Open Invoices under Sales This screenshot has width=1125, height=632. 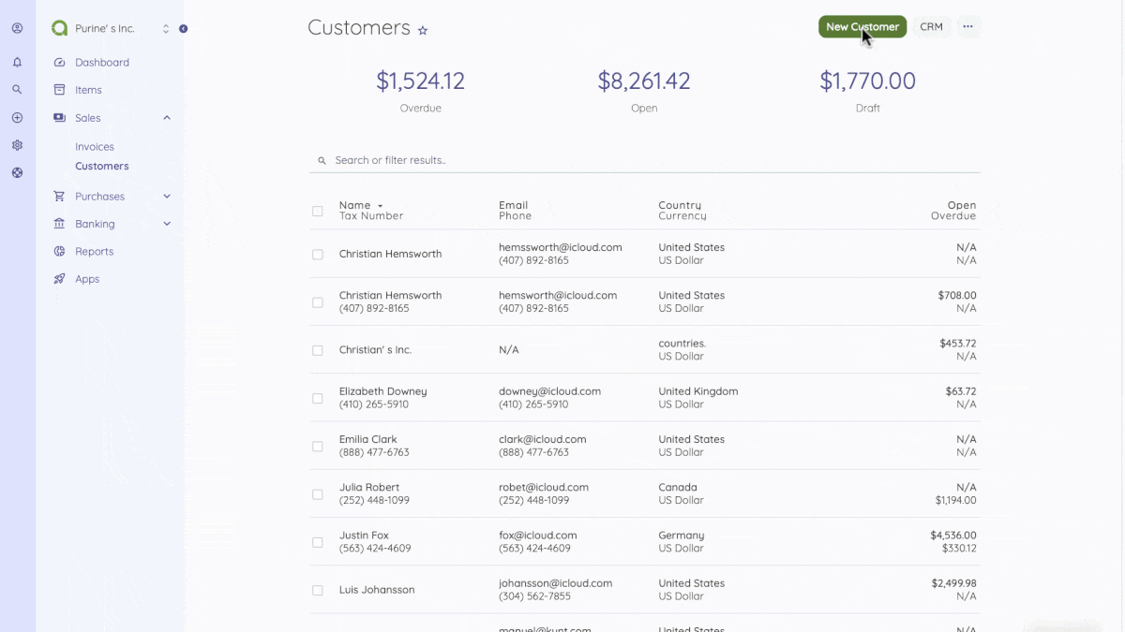95,147
